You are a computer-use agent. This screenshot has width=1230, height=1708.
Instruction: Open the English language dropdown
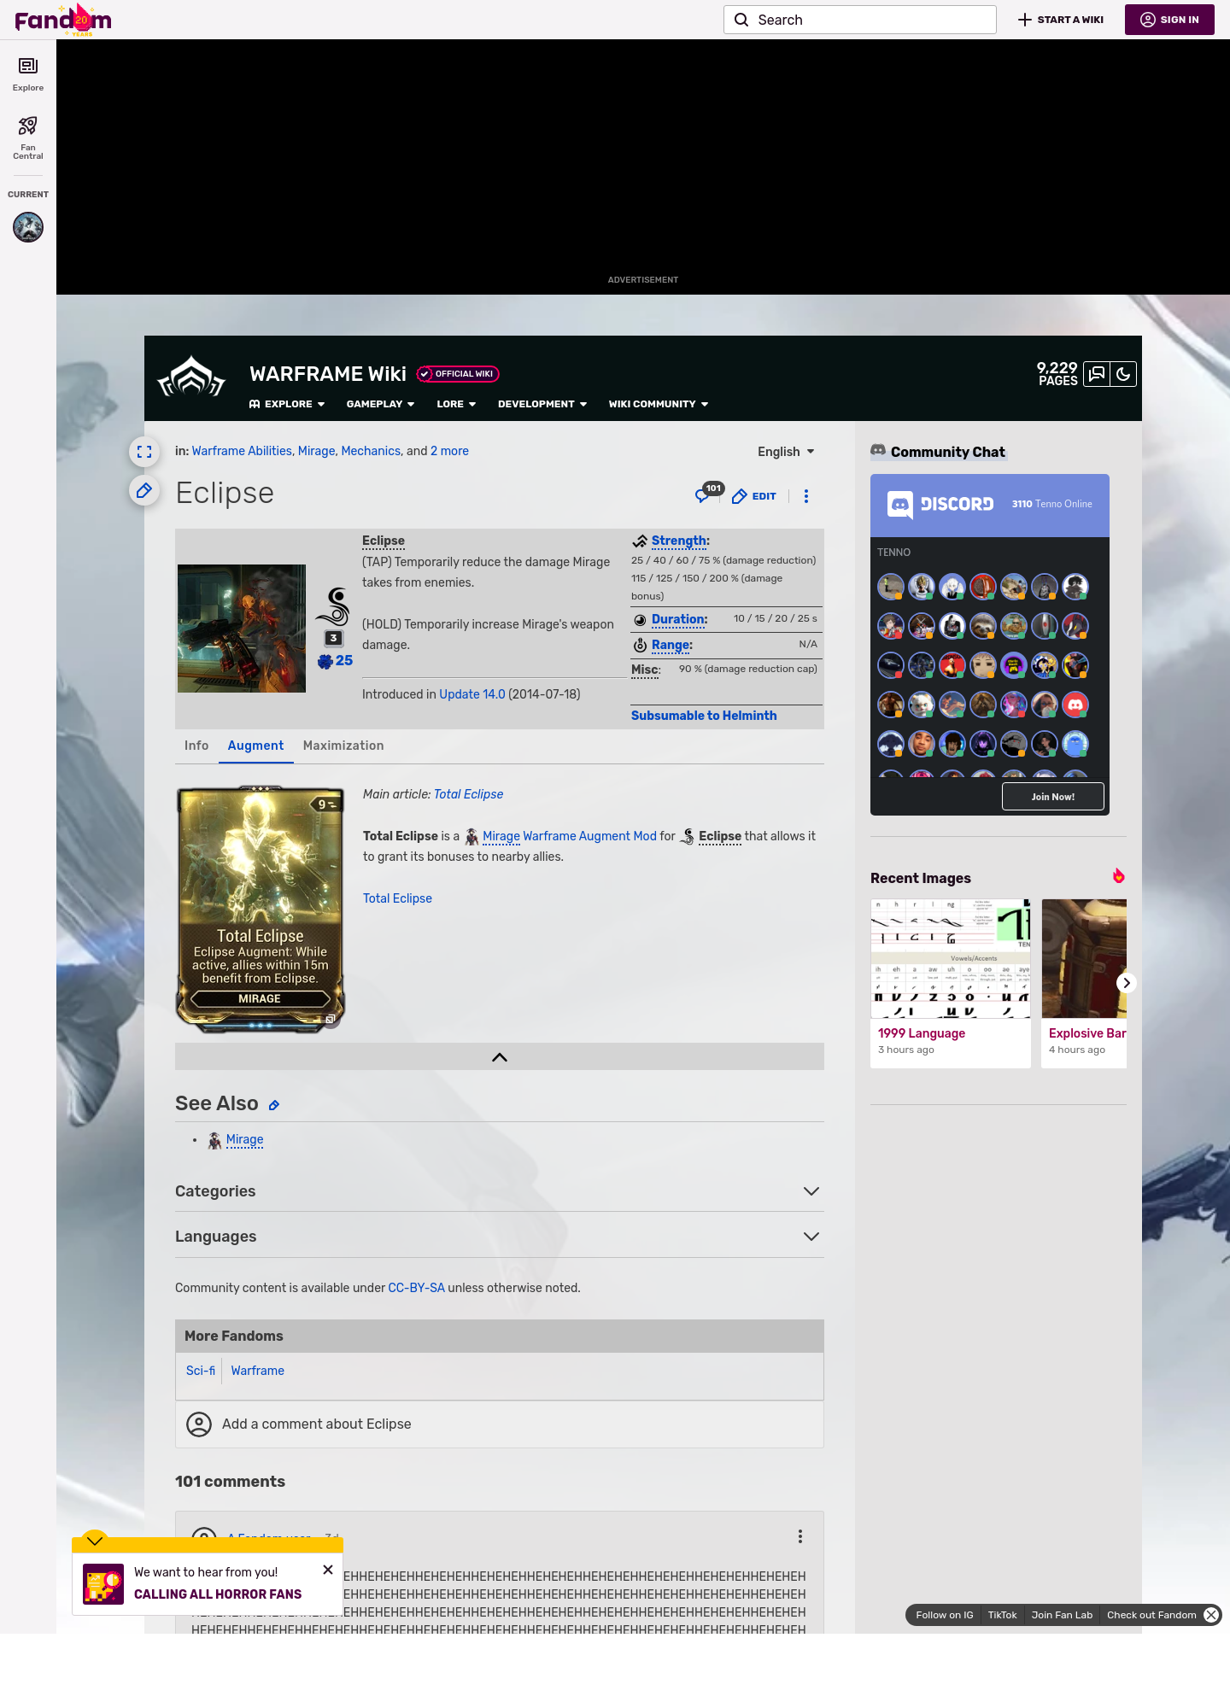786,452
